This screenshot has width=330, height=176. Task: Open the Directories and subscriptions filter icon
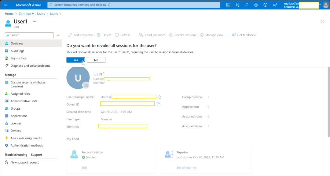pos(237,5)
